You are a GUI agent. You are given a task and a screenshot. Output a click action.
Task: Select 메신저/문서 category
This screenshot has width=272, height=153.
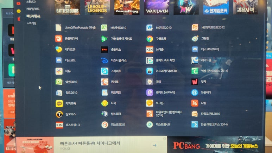33,16
